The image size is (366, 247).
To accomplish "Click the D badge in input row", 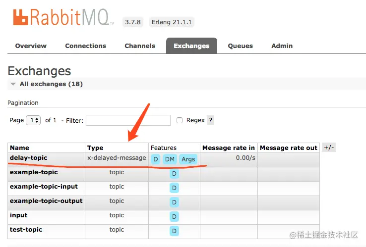I will coord(174,217).
